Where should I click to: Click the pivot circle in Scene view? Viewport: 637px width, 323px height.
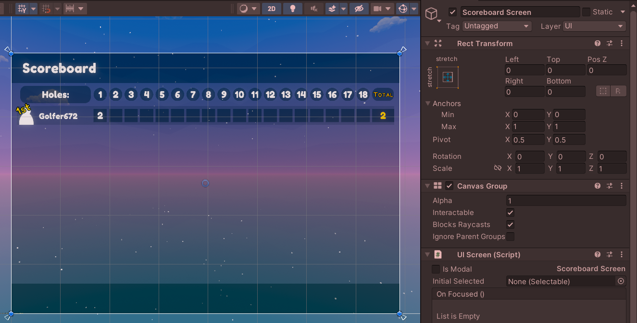[x=205, y=183]
